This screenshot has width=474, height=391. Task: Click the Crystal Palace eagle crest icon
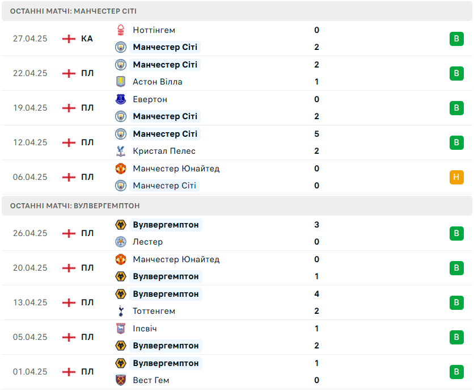[121, 151]
